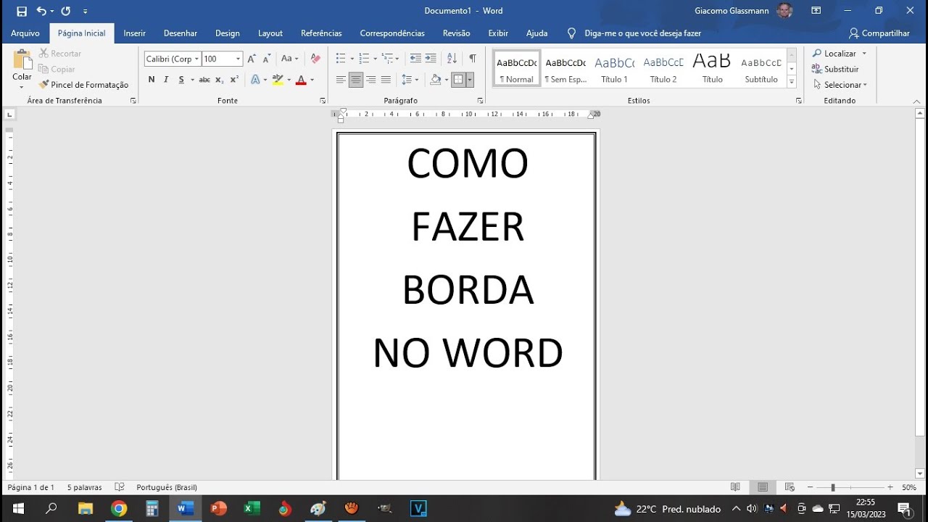Apply the Sem Espaçamento style
Image resolution: width=928 pixels, height=522 pixels.
(565, 70)
